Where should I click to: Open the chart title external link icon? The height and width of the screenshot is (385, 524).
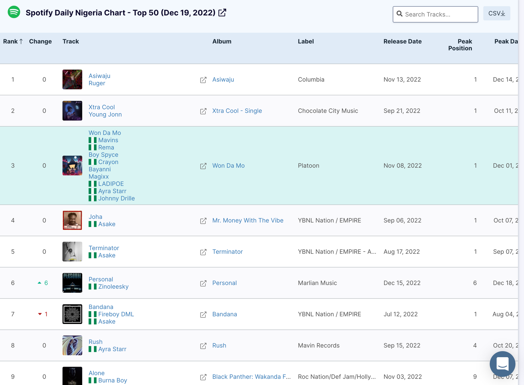coord(222,13)
